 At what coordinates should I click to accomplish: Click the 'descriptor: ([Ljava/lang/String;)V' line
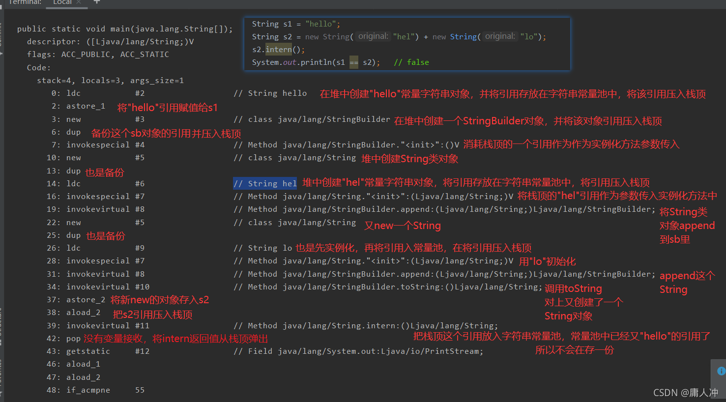110,42
